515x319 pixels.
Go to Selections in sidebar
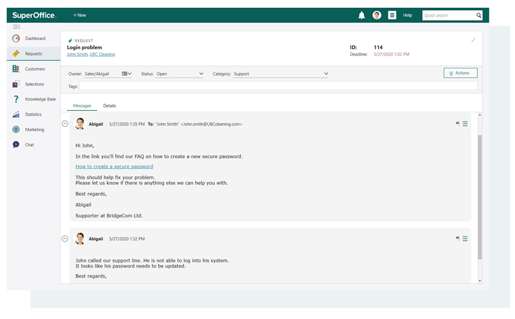pos(33,84)
